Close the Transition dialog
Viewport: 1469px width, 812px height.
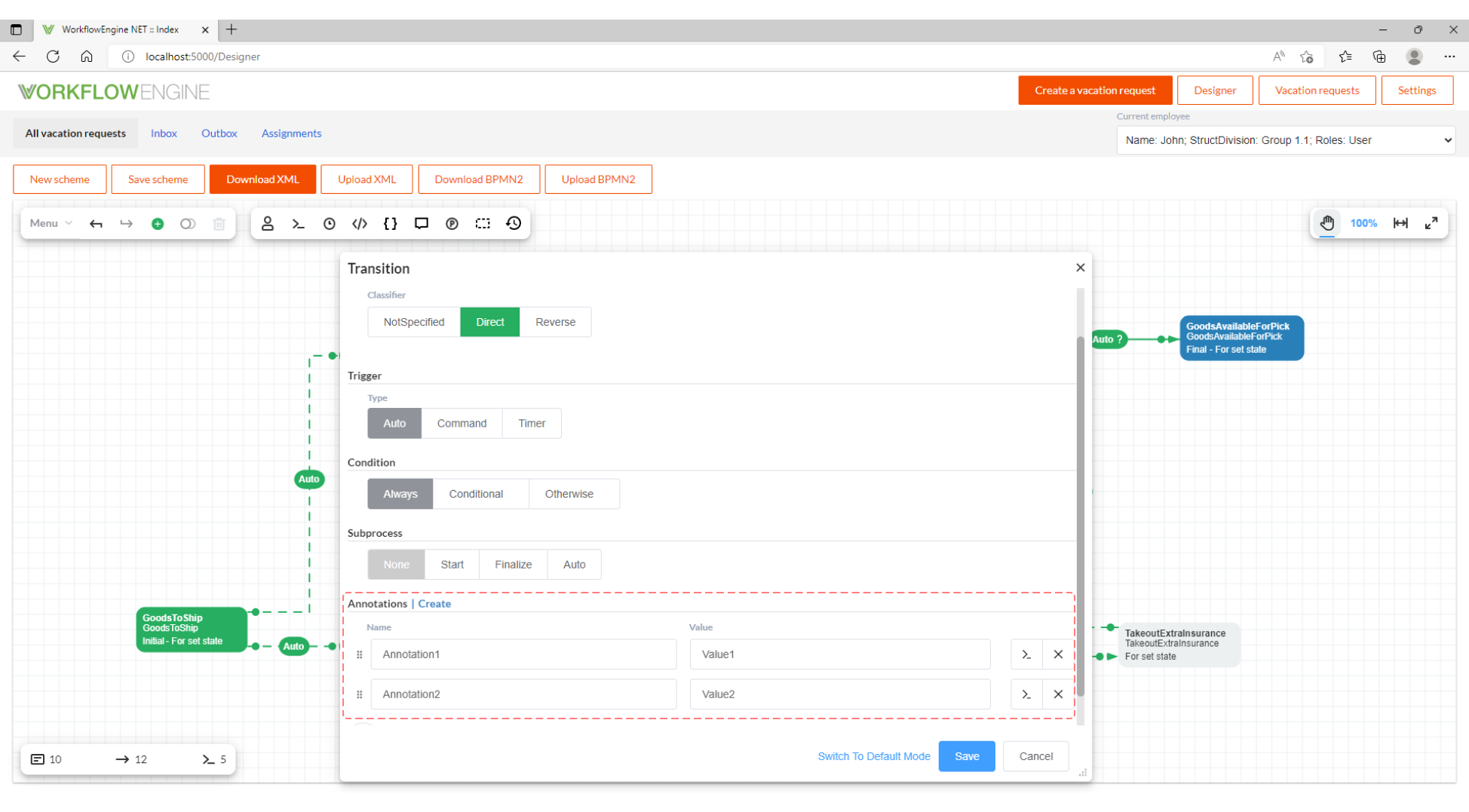point(1081,268)
